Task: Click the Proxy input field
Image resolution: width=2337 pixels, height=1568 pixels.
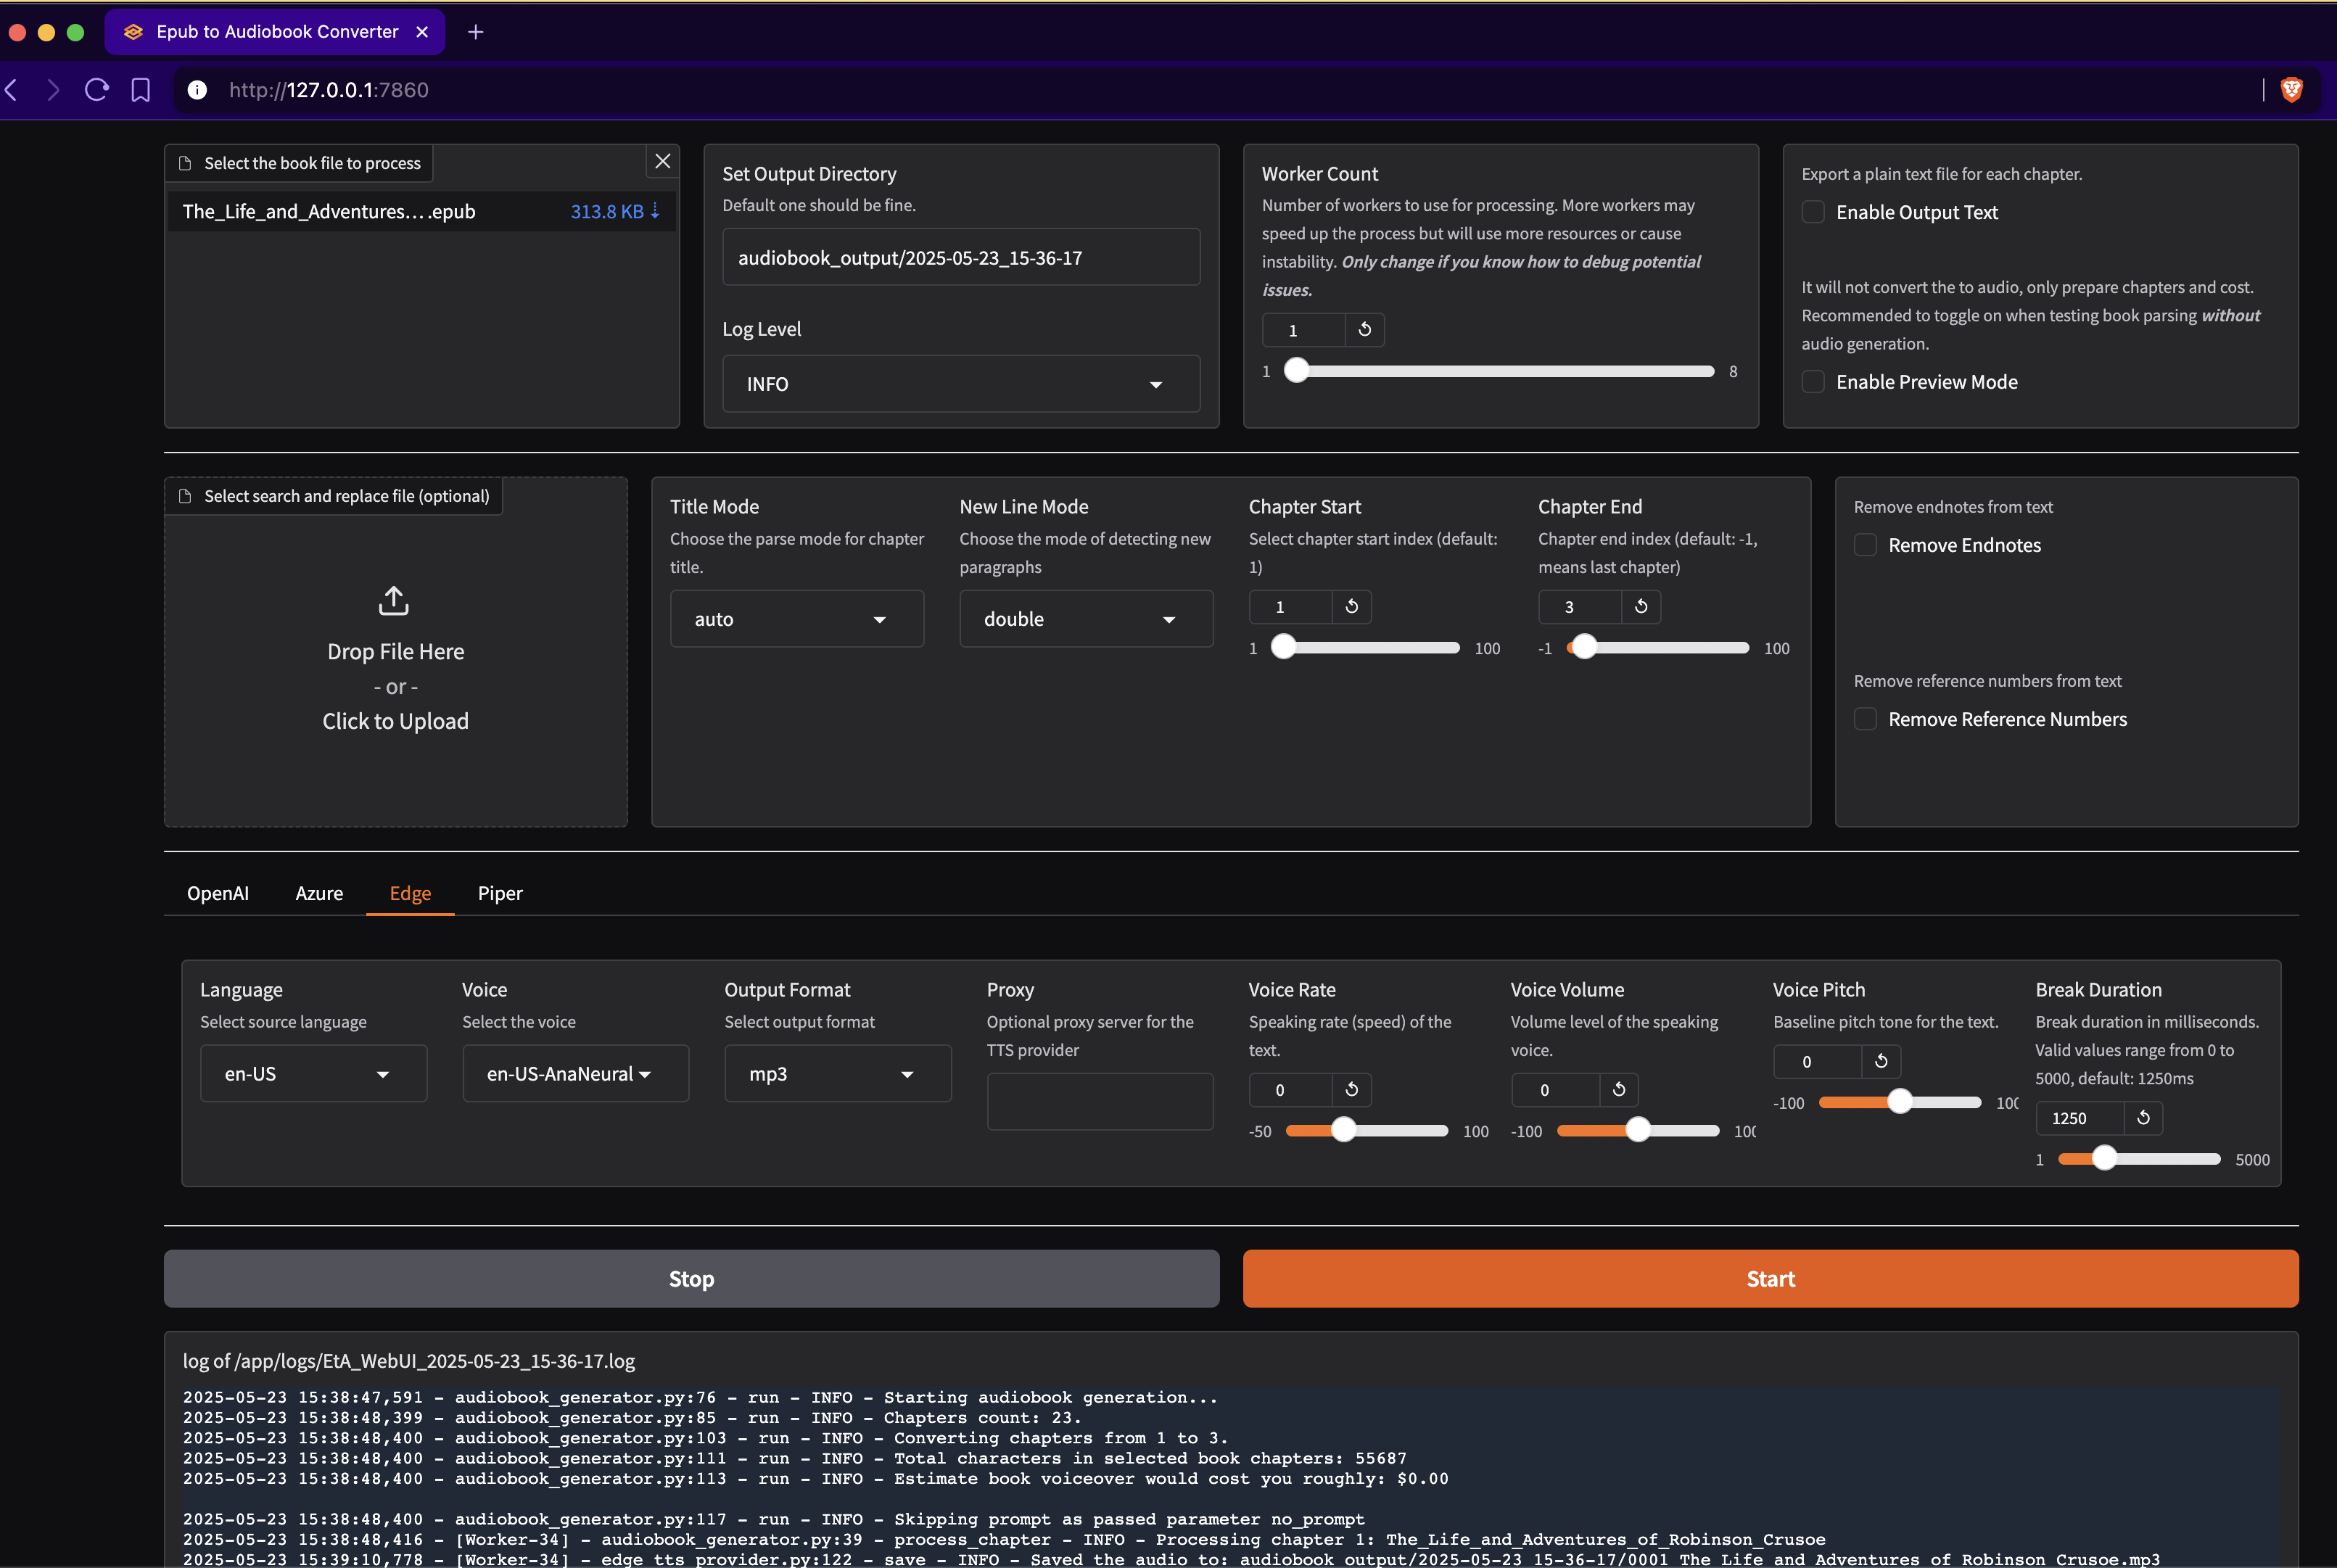Action: [1099, 1102]
